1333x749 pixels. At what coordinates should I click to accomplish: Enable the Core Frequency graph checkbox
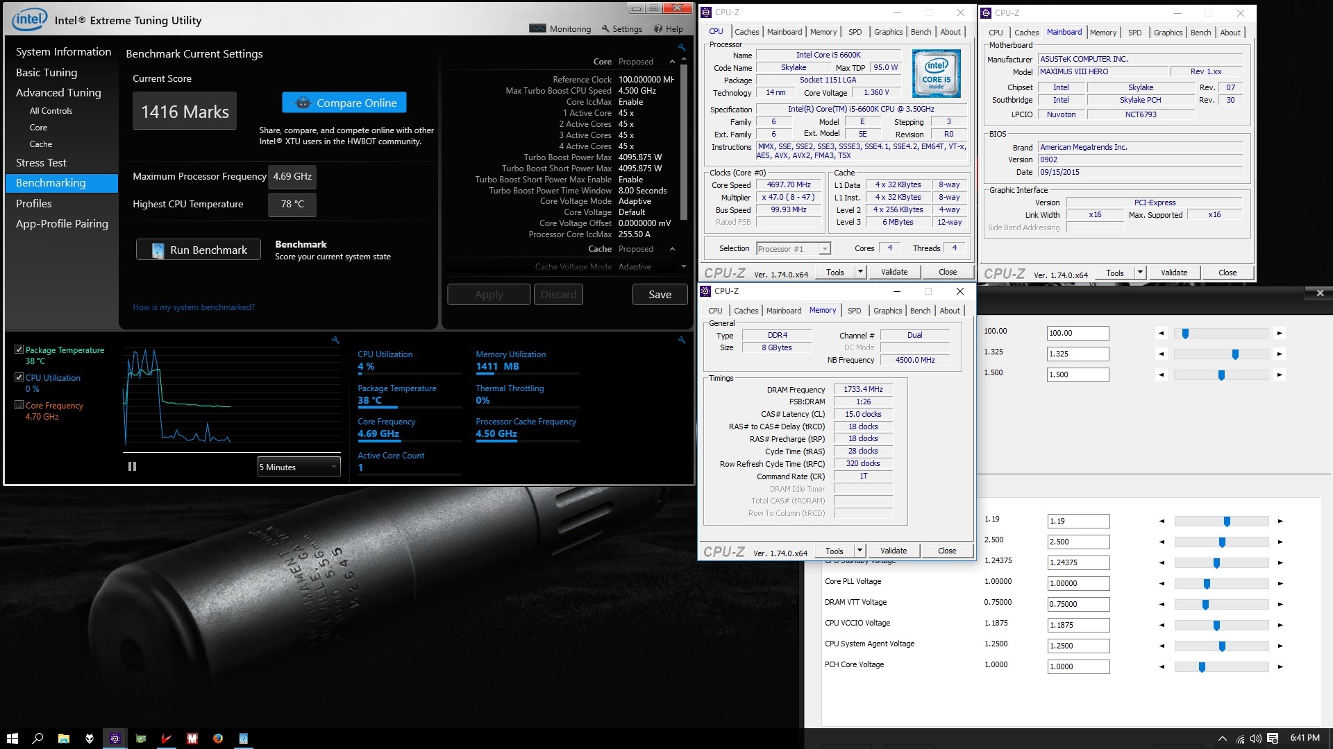click(x=19, y=405)
